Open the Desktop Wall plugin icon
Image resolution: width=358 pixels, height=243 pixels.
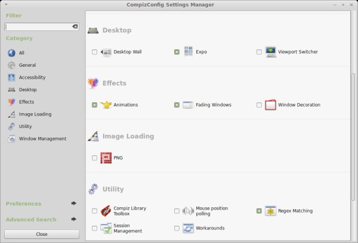pos(106,52)
